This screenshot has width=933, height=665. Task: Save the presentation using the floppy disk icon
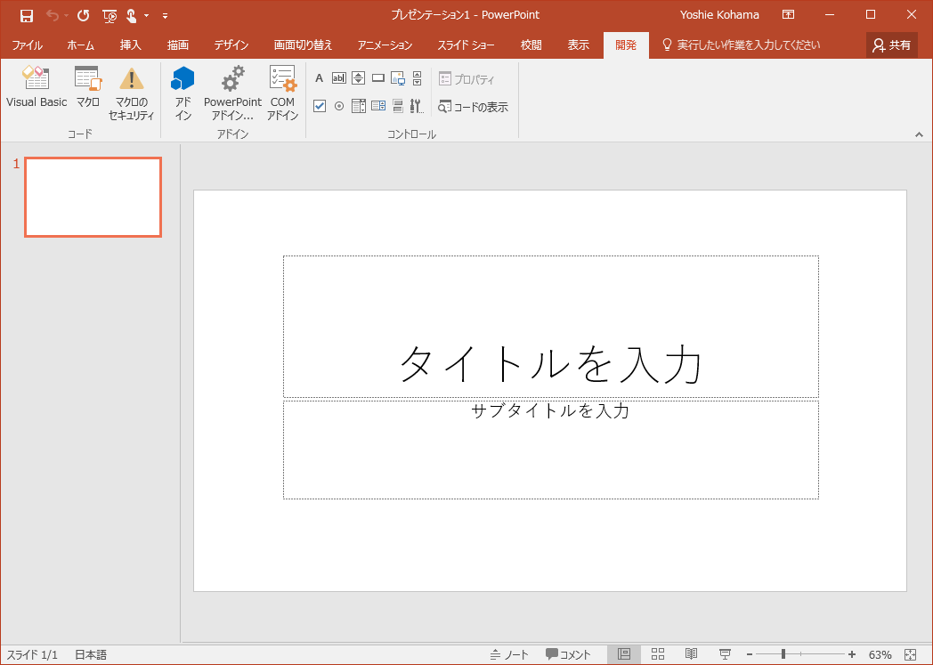27,15
